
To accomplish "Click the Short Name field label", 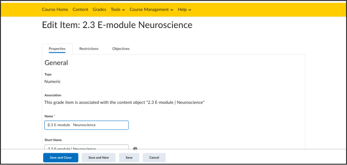I will 53,140.
